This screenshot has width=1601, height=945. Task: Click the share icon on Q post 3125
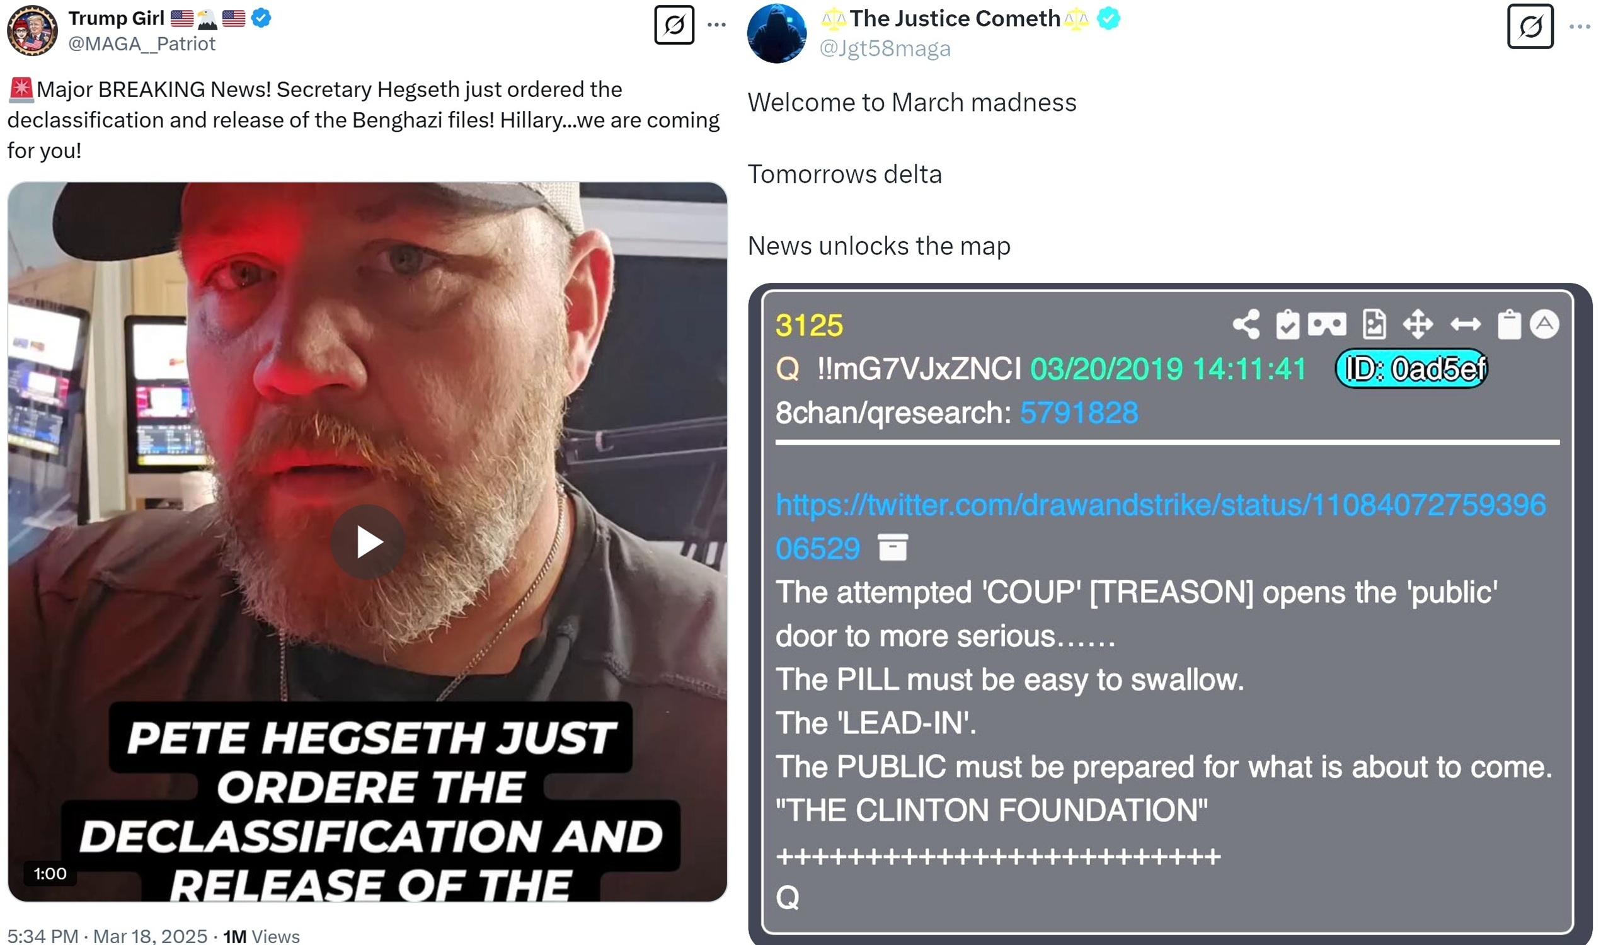1246,324
